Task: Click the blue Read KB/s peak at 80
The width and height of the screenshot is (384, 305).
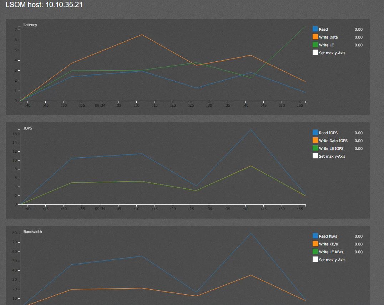Action: coord(251,233)
